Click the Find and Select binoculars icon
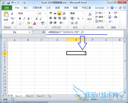Screen dimensions: 128x103 point(115,17)
